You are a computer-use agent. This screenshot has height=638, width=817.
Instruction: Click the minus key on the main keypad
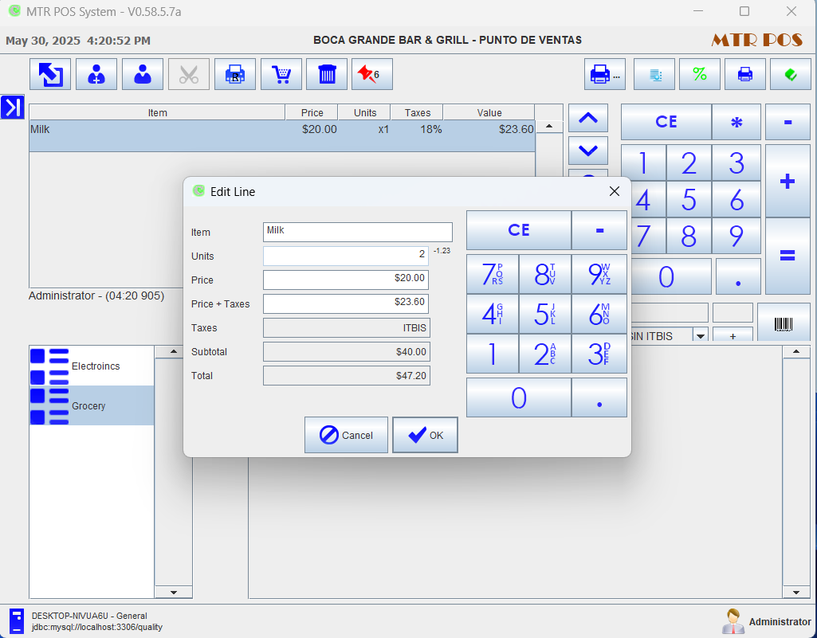pos(788,122)
